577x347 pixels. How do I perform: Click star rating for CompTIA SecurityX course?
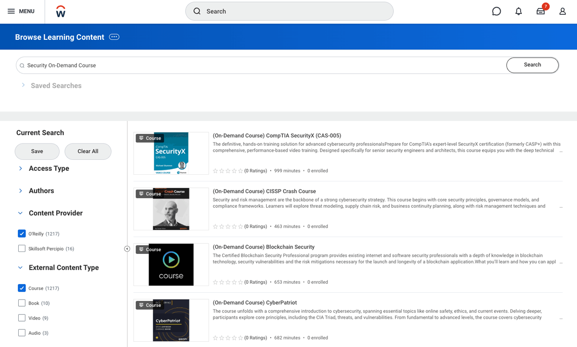pos(228,171)
